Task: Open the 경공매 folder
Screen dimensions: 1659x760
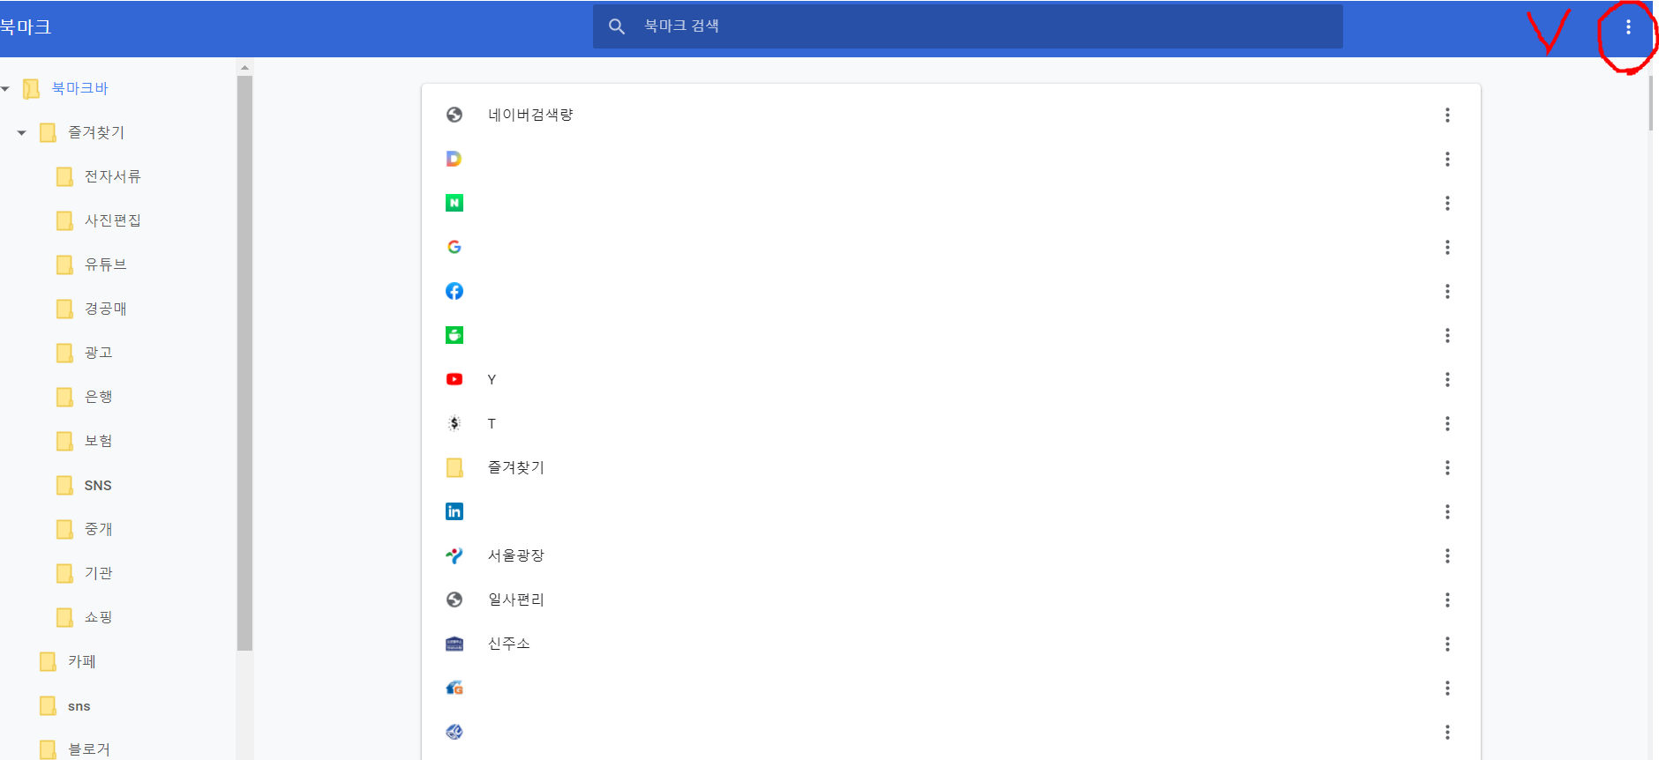Action: tap(105, 309)
